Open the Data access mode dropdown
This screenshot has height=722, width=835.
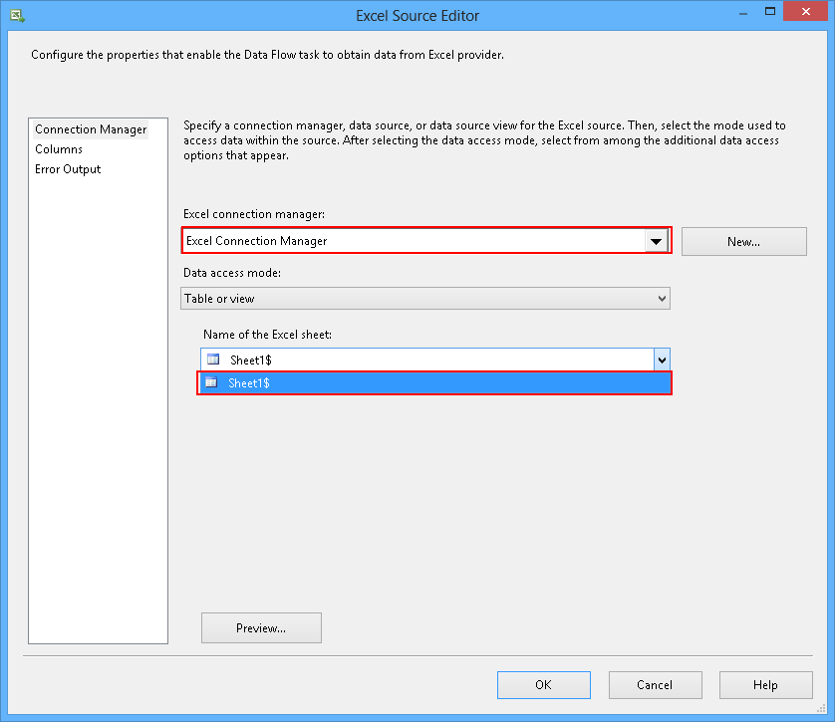pos(425,298)
